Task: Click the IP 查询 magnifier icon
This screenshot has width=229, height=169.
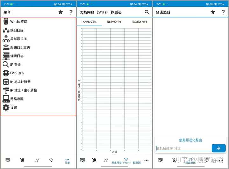Action: tap(6, 65)
